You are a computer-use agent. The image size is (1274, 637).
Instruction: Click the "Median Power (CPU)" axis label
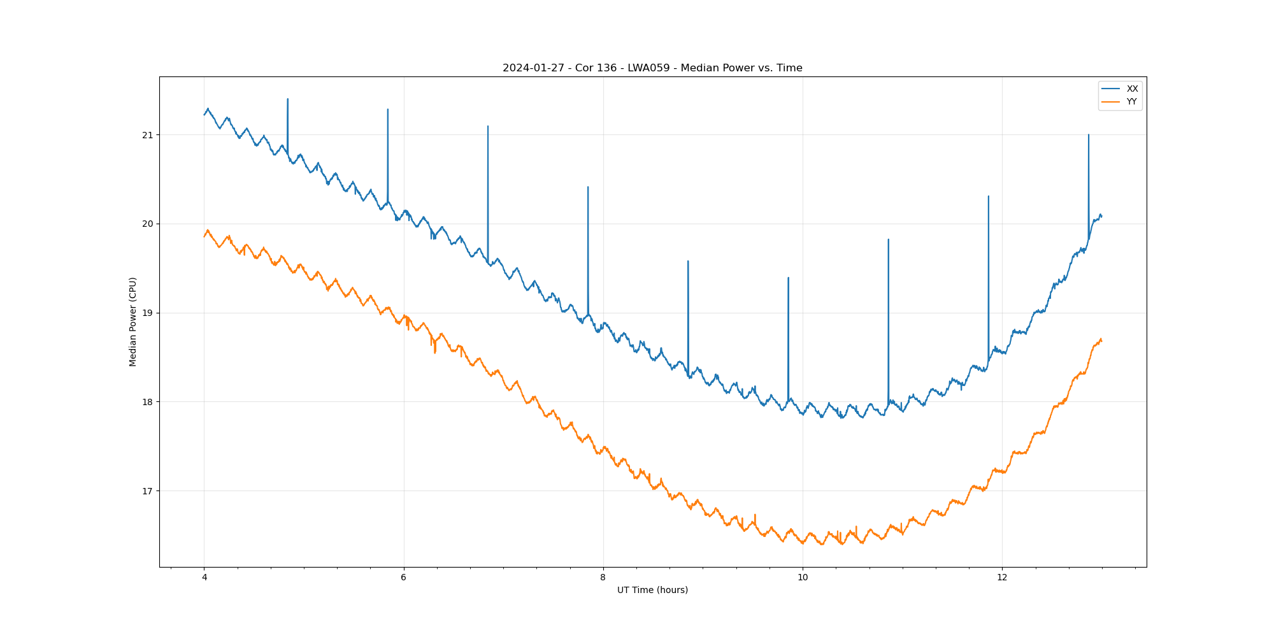133,322
